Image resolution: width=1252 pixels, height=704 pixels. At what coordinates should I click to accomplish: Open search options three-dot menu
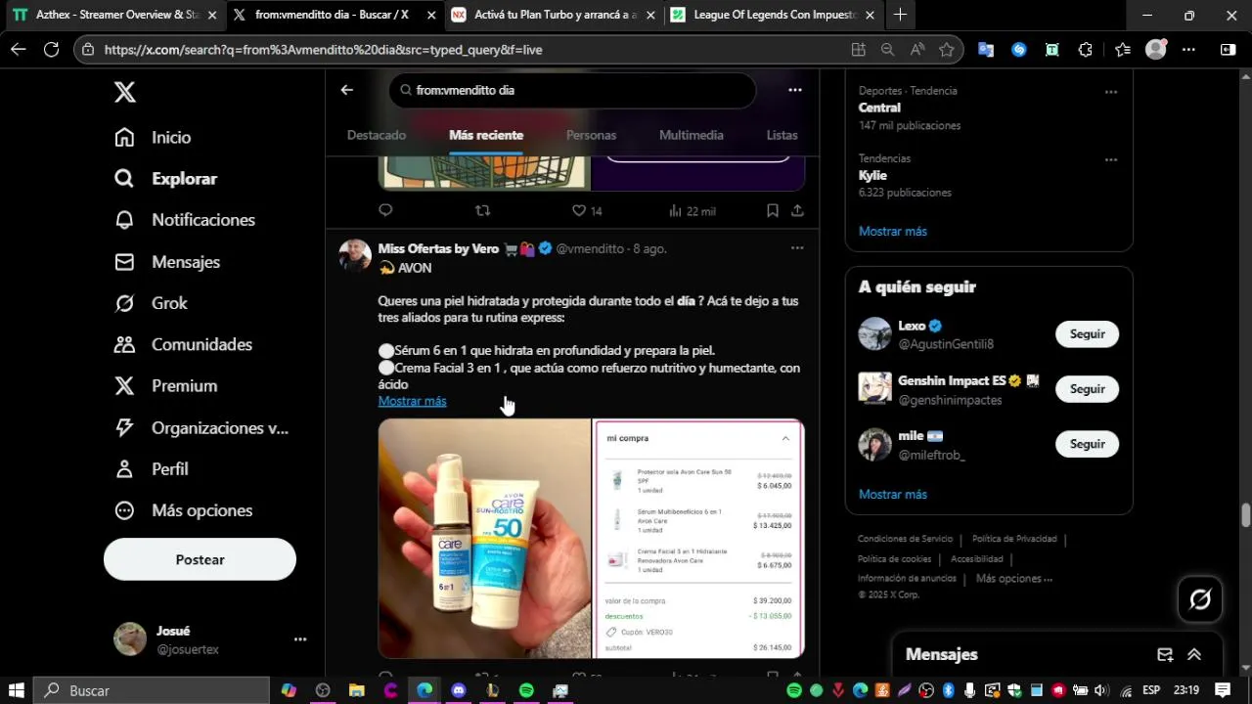point(795,90)
